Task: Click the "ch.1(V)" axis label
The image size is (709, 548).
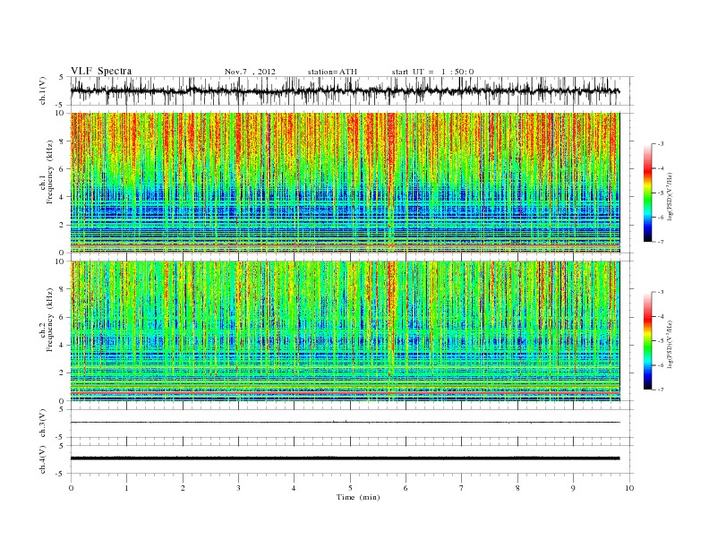Action: coord(42,92)
